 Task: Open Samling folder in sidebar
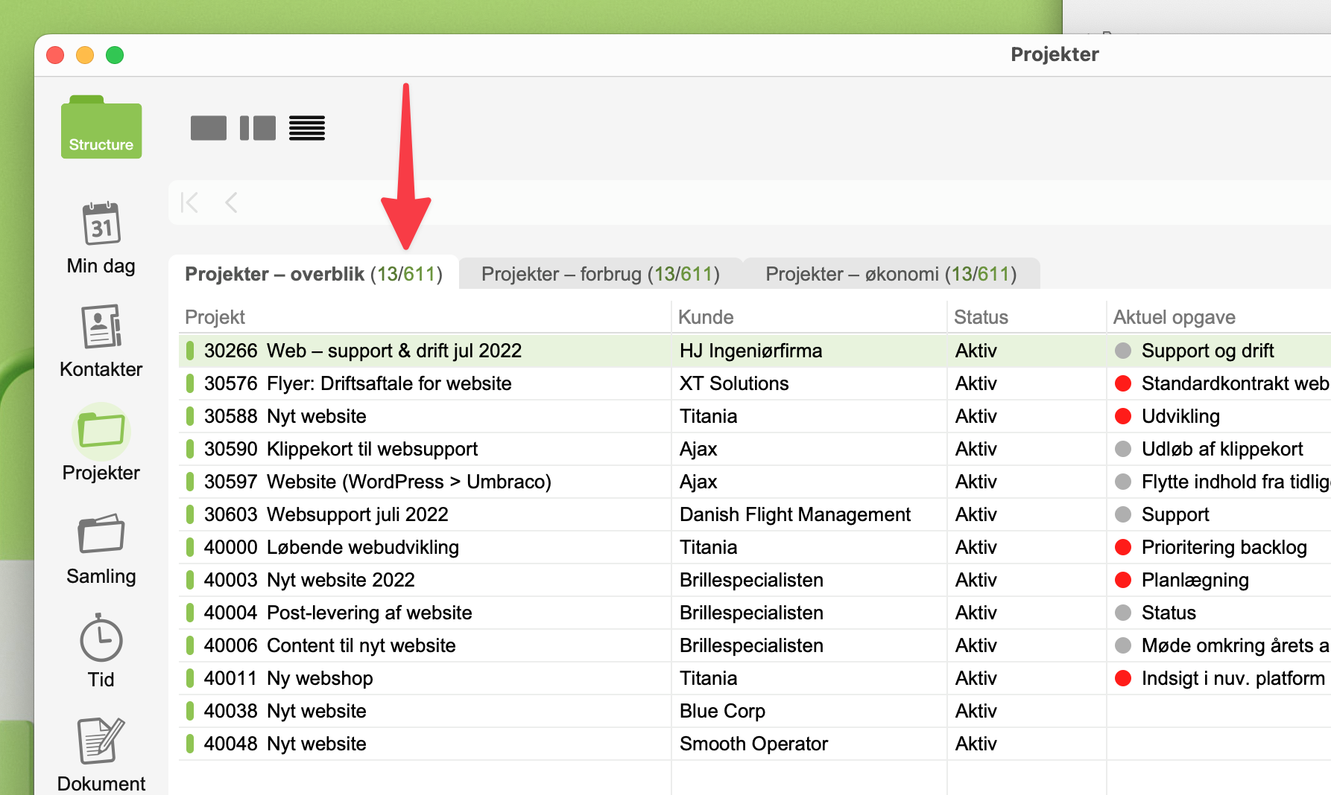[101, 549]
